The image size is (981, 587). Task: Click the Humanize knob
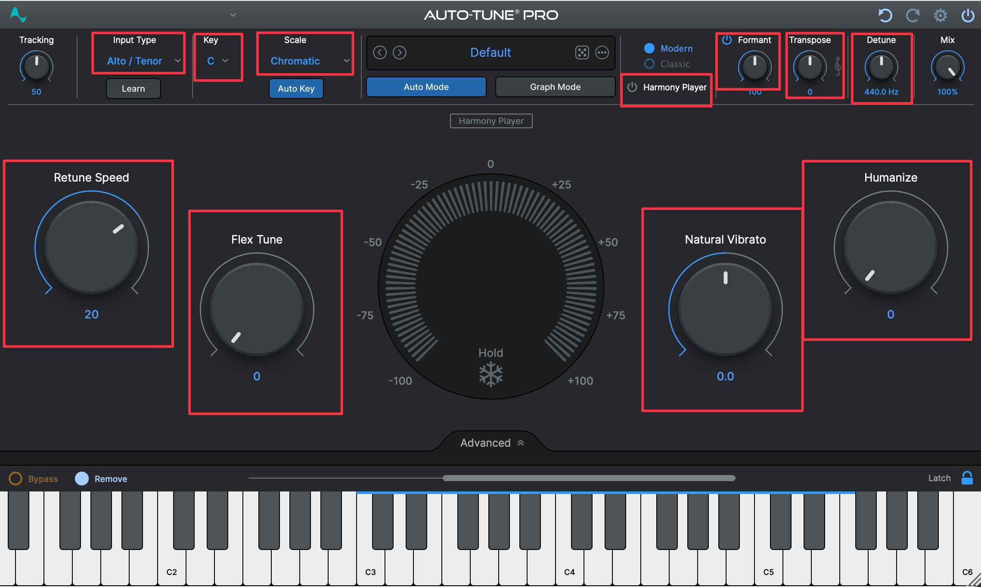[891, 247]
